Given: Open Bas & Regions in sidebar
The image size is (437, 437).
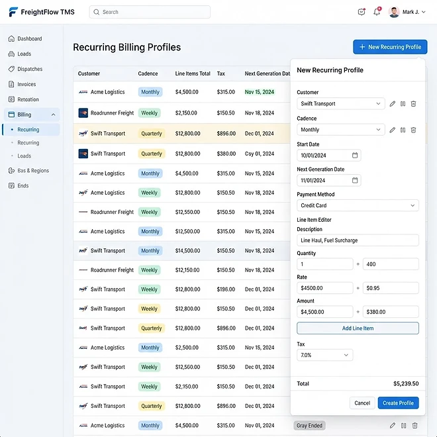Looking at the screenshot, I should 33,171.
